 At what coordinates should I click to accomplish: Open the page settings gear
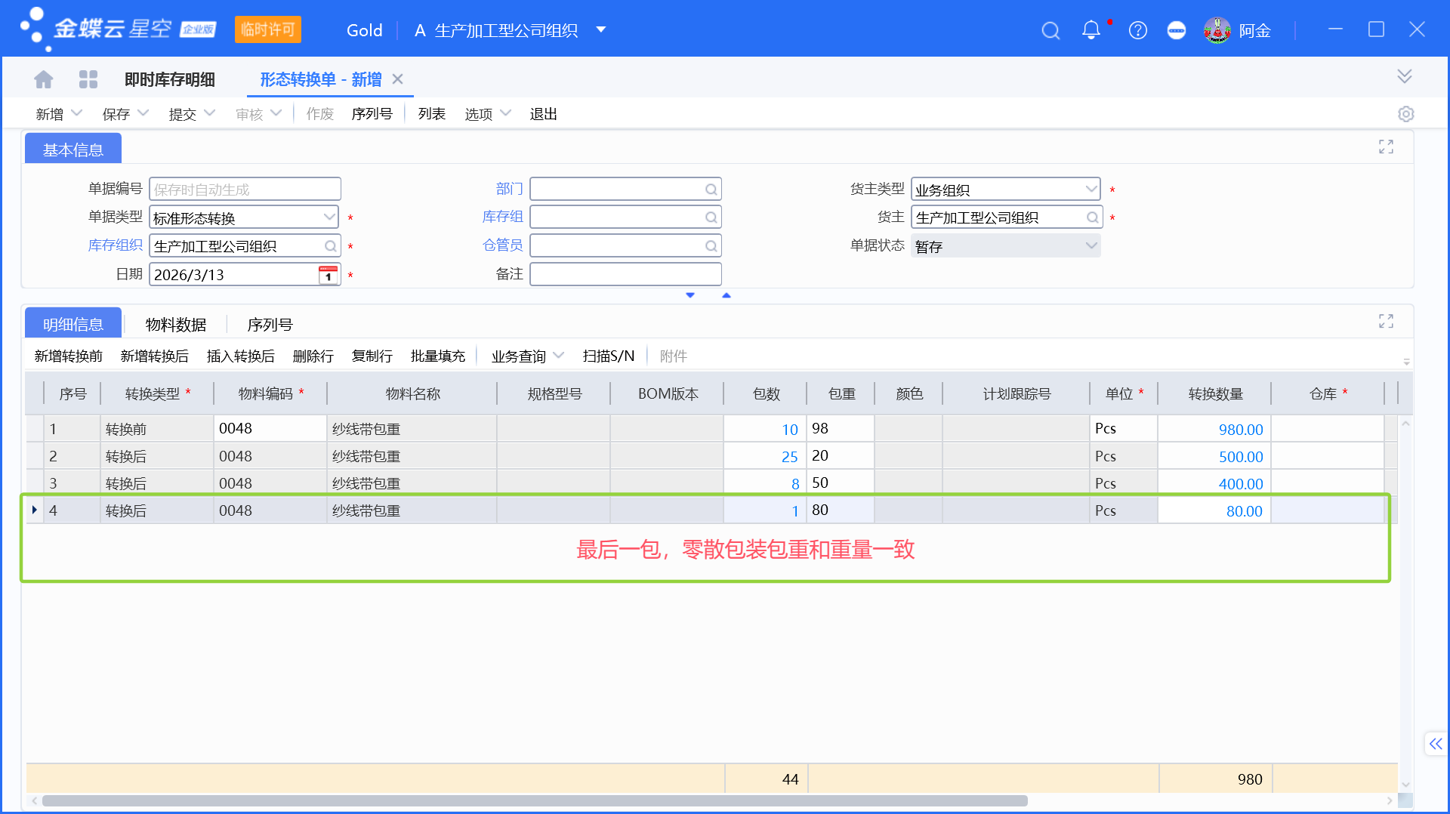click(x=1406, y=113)
